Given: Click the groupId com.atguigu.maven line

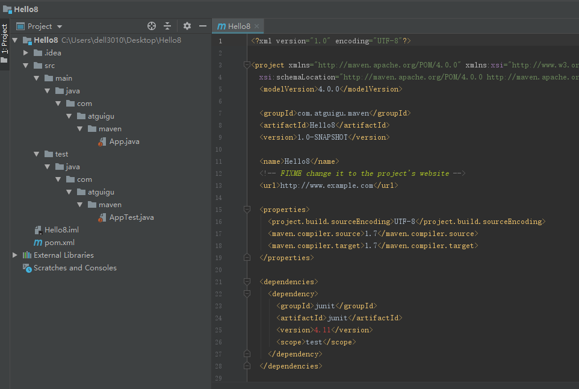Looking at the screenshot, I should tap(335, 113).
